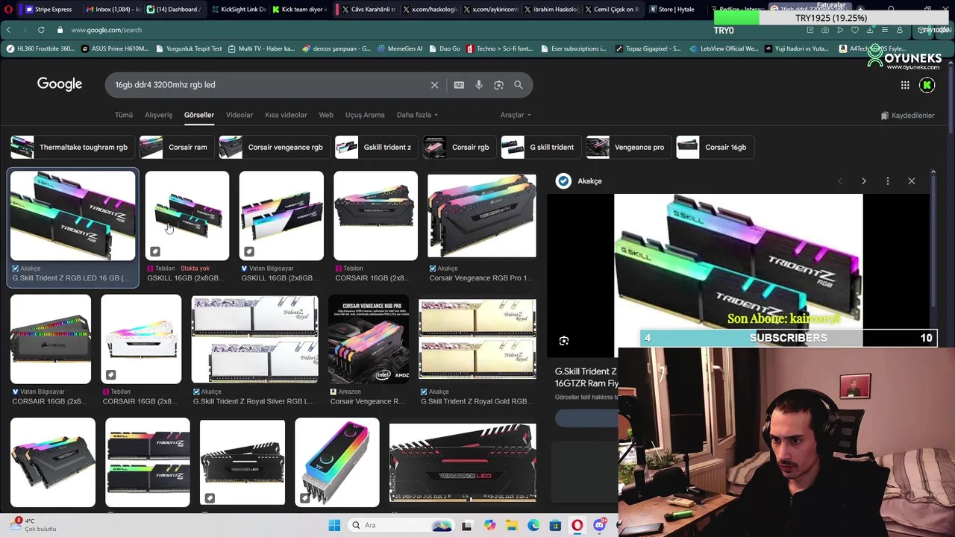This screenshot has width=955, height=537.
Task: Click the Opera icon in the taskbar
Action: (577, 525)
